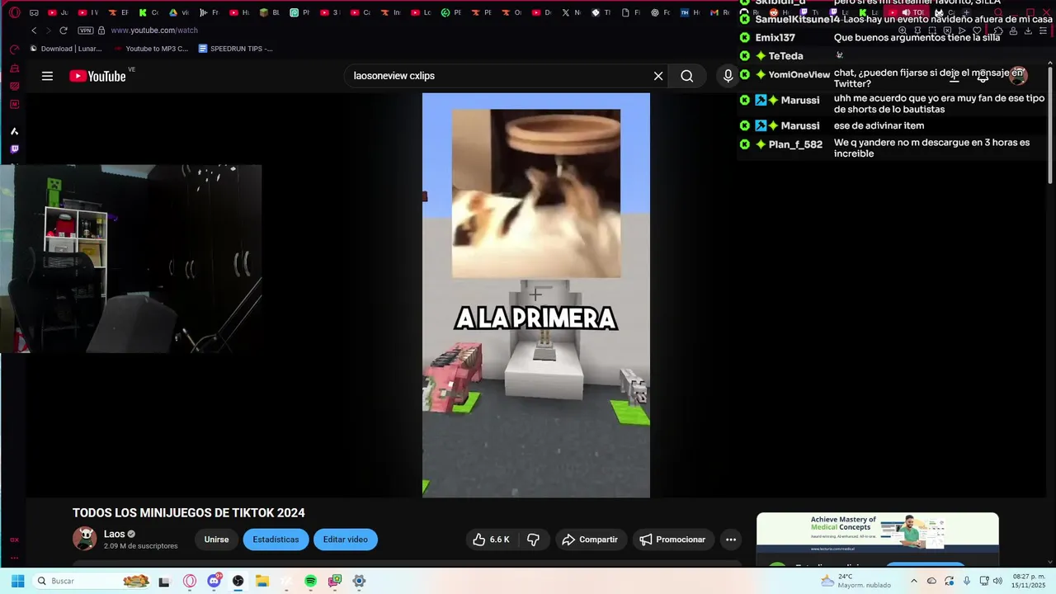Go to YouTube home via the logo

click(97, 76)
